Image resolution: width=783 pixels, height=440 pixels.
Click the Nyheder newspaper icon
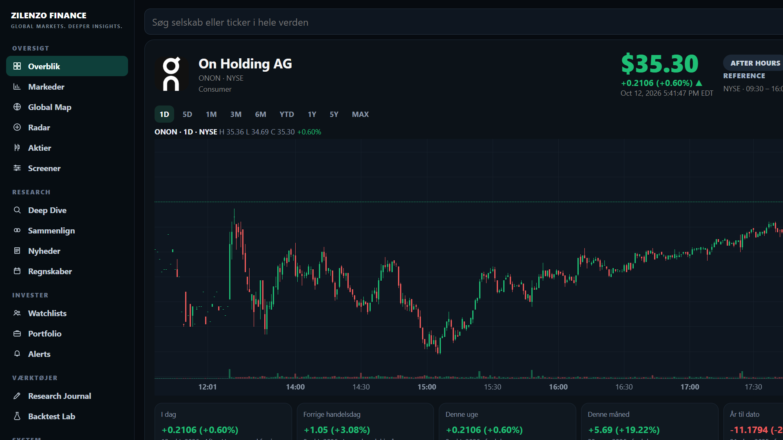pos(17,251)
